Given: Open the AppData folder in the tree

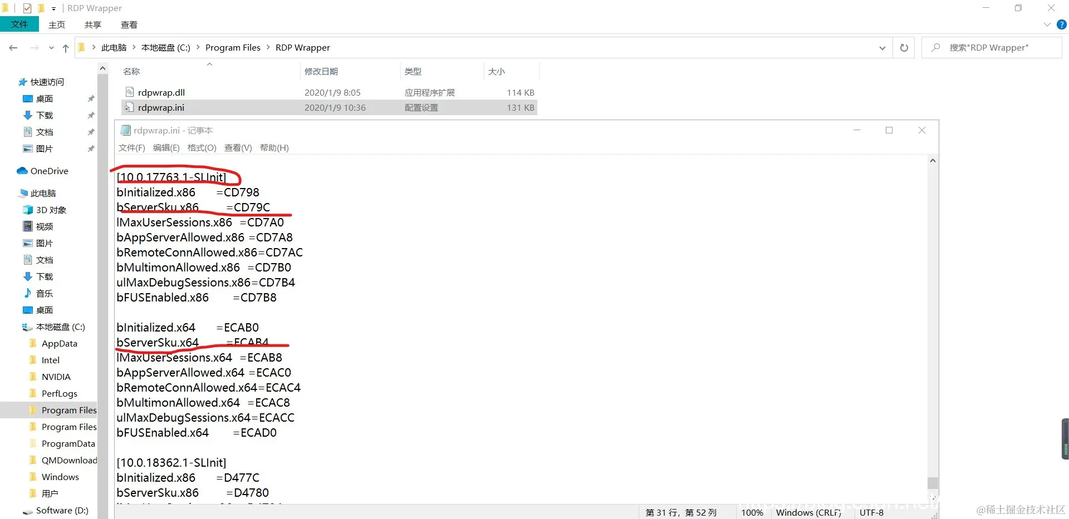Looking at the screenshot, I should [60, 343].
